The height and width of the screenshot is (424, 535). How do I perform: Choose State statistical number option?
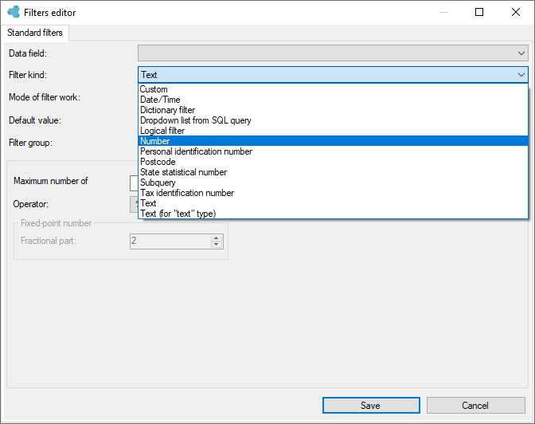pos(333,172)
